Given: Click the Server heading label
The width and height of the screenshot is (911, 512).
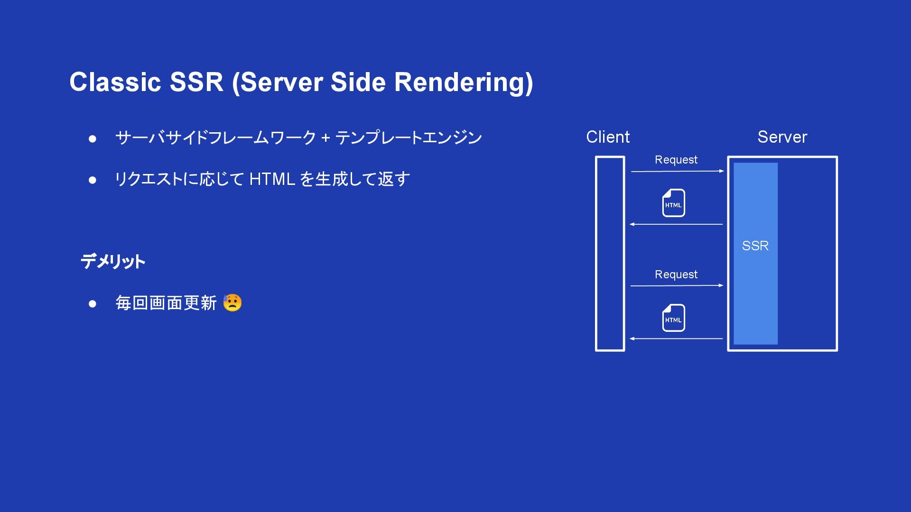Looking at the screenshot, I should click(782, 137).
